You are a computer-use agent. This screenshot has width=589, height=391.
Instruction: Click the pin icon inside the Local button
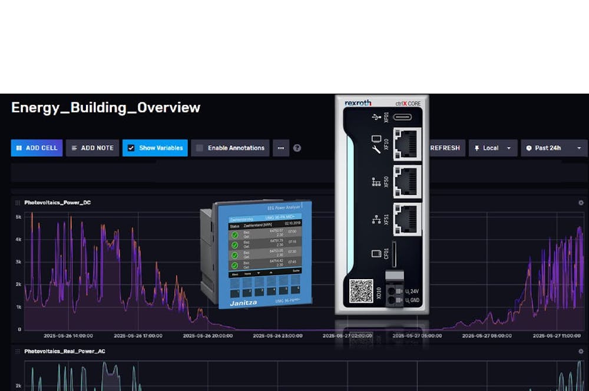(478, 148)
